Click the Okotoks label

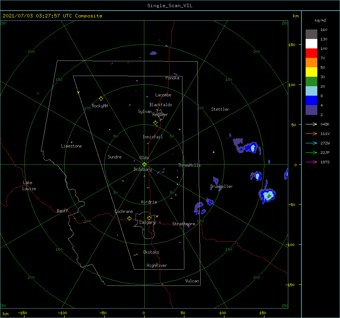[x=151, y=252]
